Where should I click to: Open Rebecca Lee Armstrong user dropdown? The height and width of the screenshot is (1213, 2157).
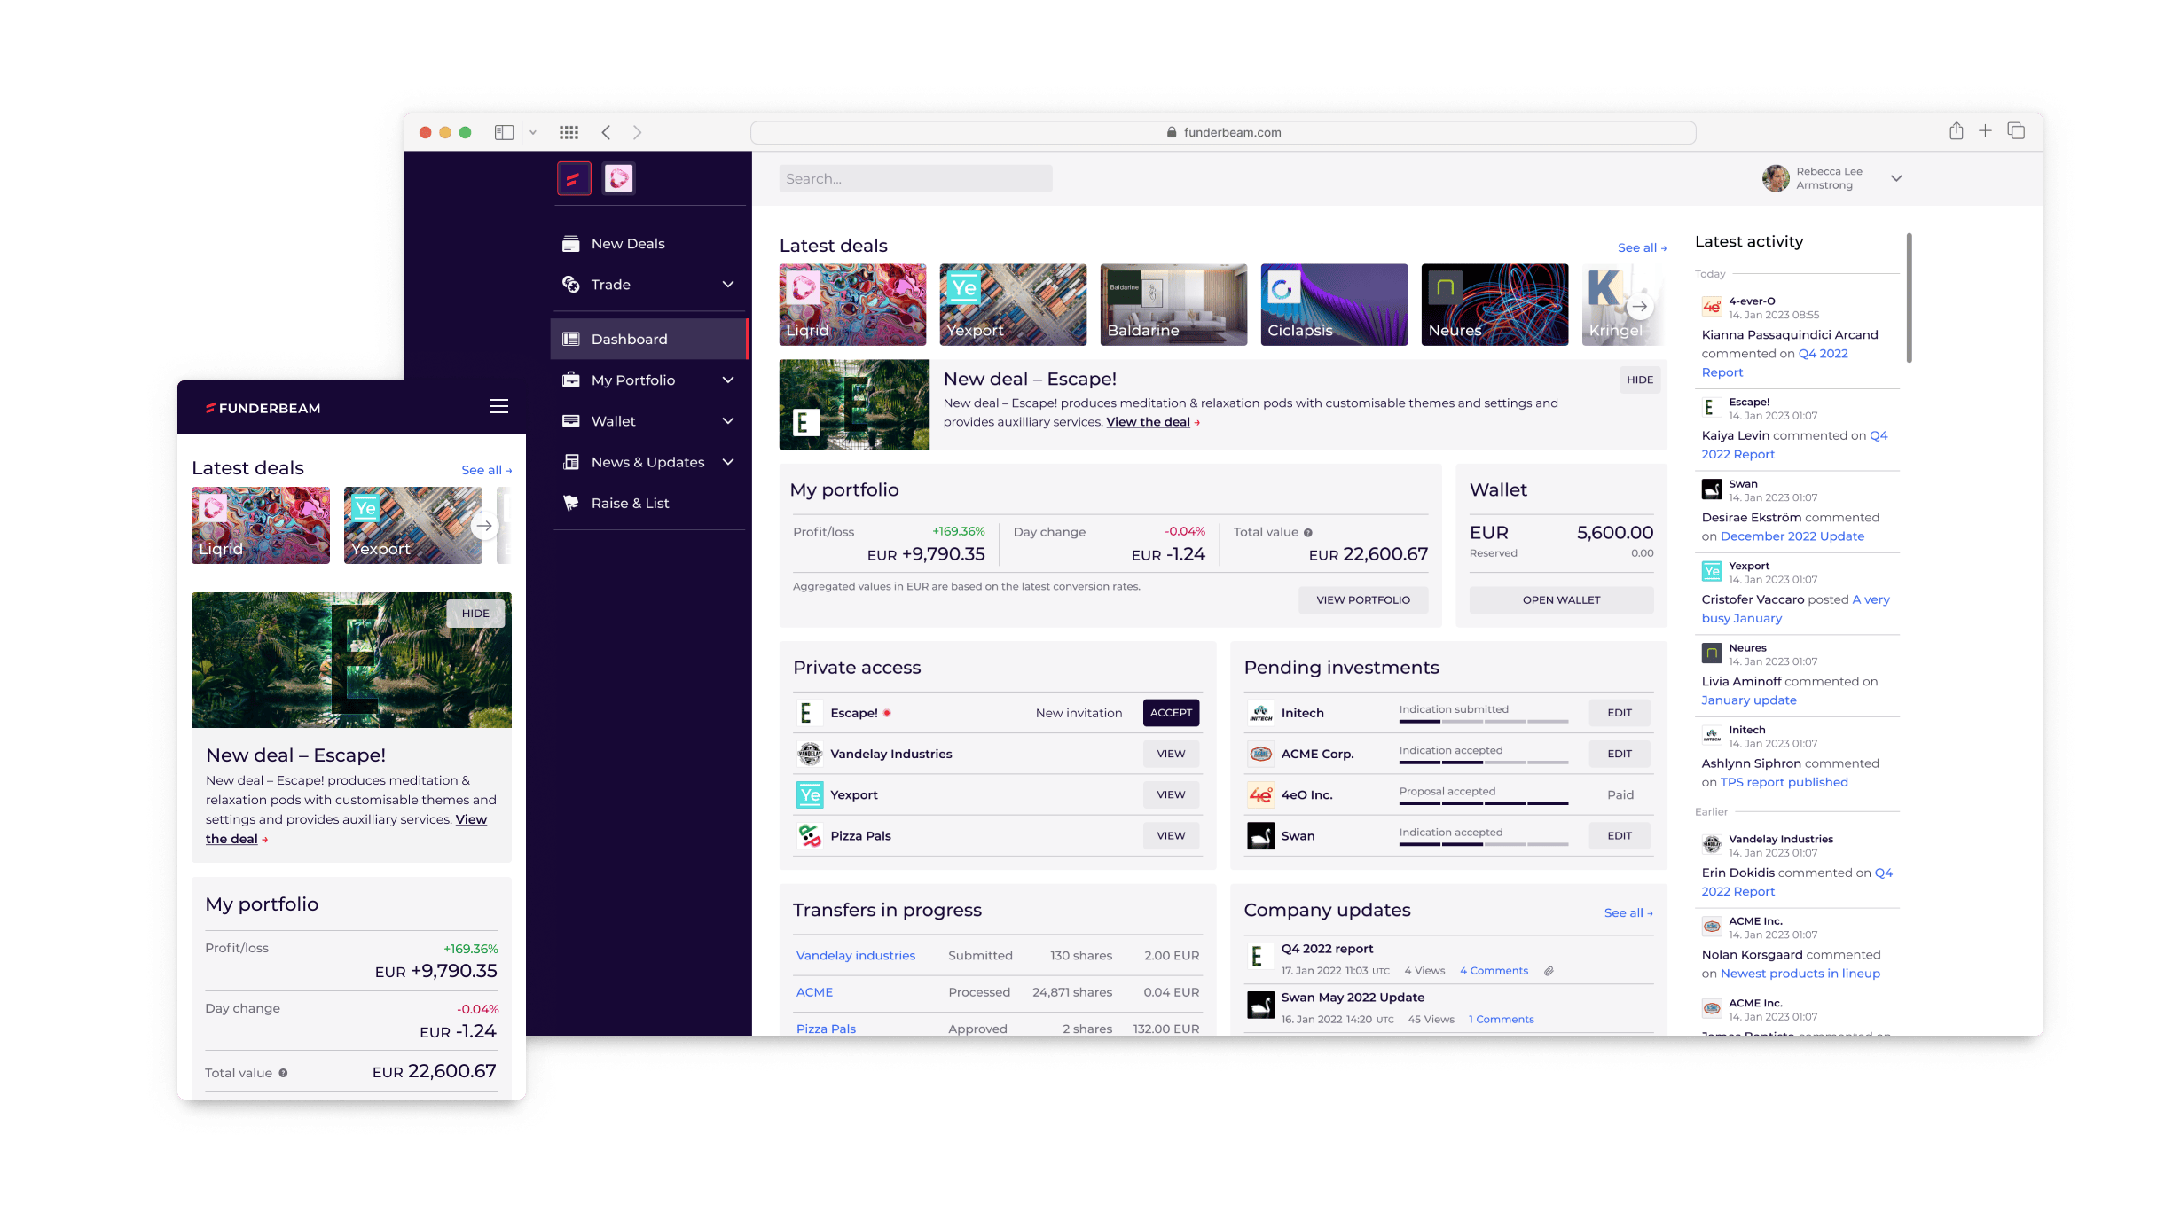pos(1896,178)
